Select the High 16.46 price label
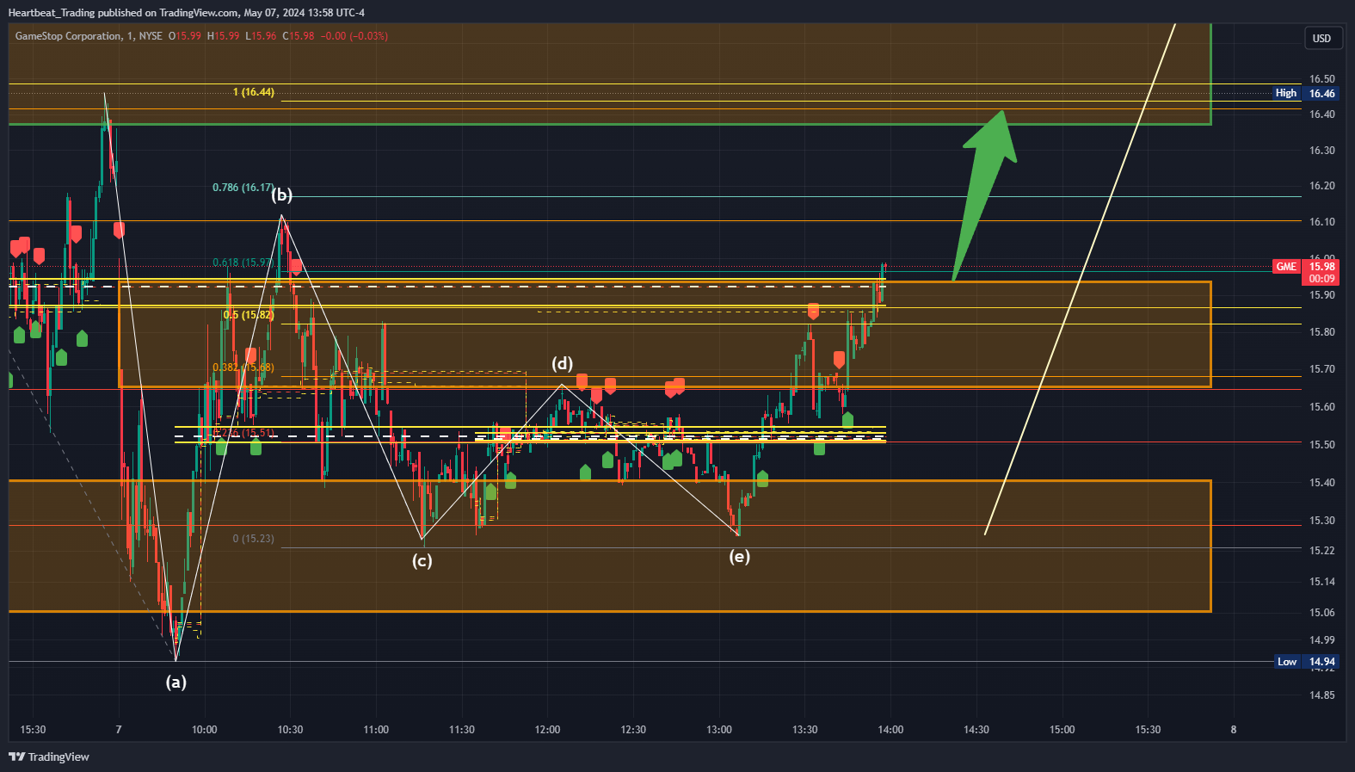This screenshot has height=772, width=1355. [x=1305, y=93]
